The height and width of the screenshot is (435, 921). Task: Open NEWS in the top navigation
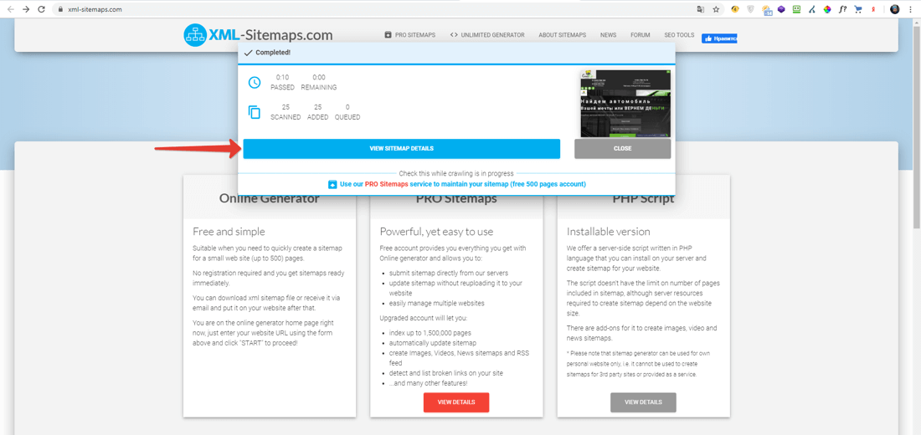(x=608, y=35)
